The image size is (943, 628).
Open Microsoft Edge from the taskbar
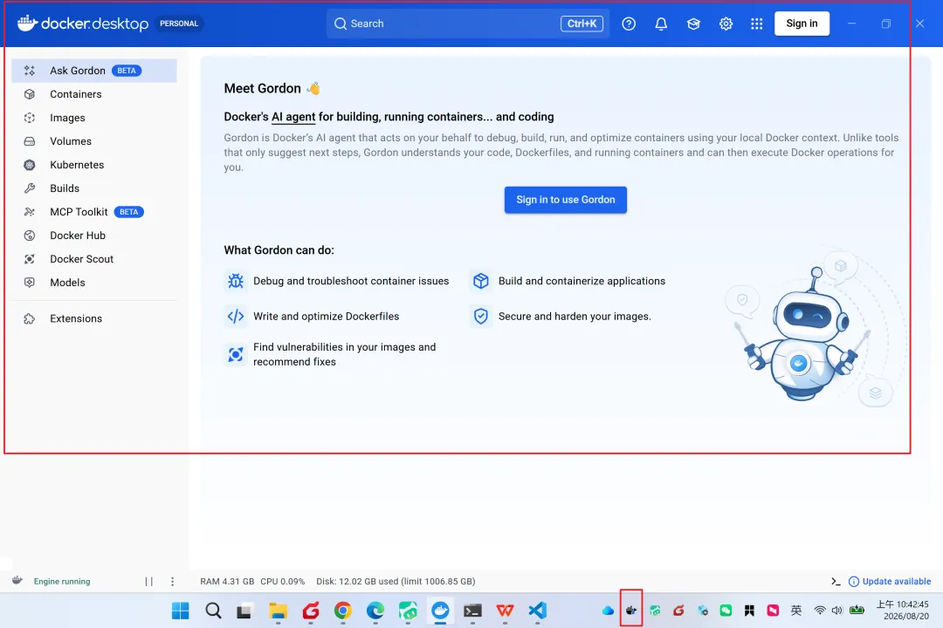pos(375,611)
